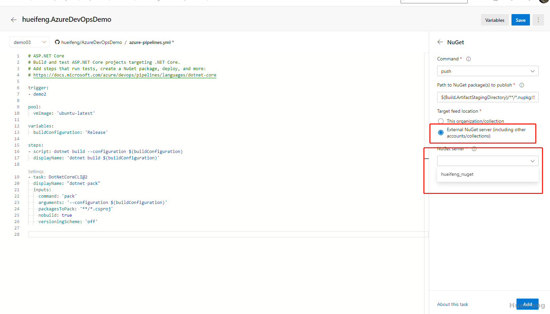
Task: Click the Save button
Action: [x=521, y=20]
